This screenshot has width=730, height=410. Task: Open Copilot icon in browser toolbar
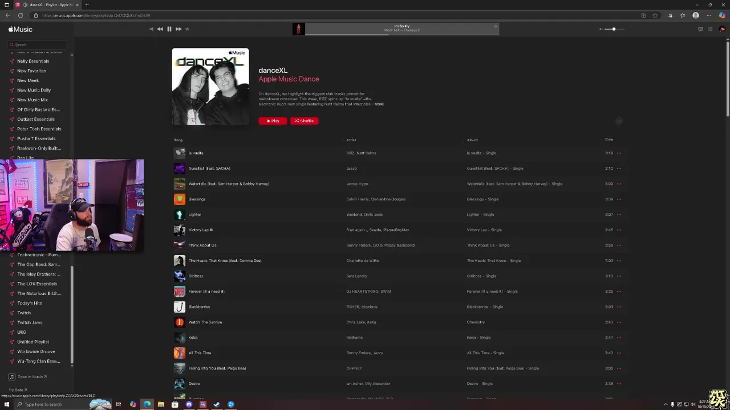click(x=722, y=15)
